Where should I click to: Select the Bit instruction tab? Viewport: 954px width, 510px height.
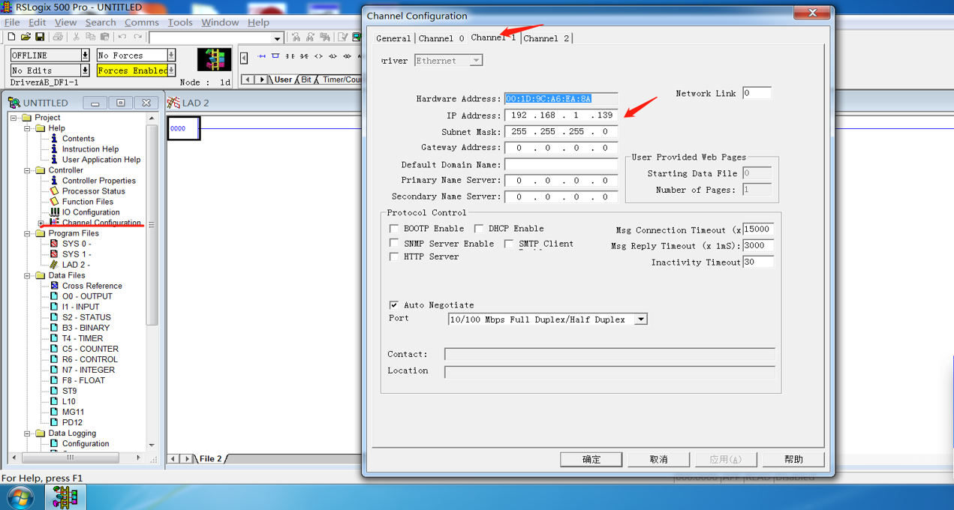pyautogui.click(x=306, y=79)
